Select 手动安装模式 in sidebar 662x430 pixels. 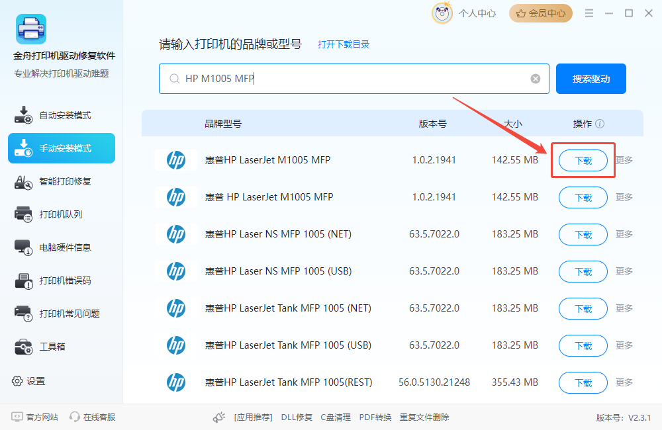pos(62,148)
